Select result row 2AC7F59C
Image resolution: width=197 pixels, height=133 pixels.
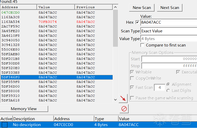57,26
